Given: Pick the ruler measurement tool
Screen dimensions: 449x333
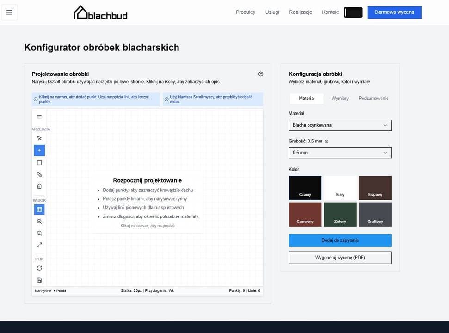Looking at the screenshot, I should [x=39, y=174].
